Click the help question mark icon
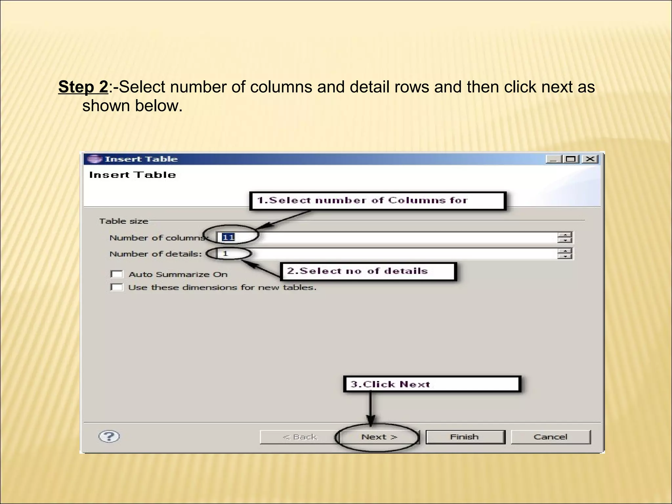Image resolution: width=672 pixels, height=504 pixels. click(109, 436)
